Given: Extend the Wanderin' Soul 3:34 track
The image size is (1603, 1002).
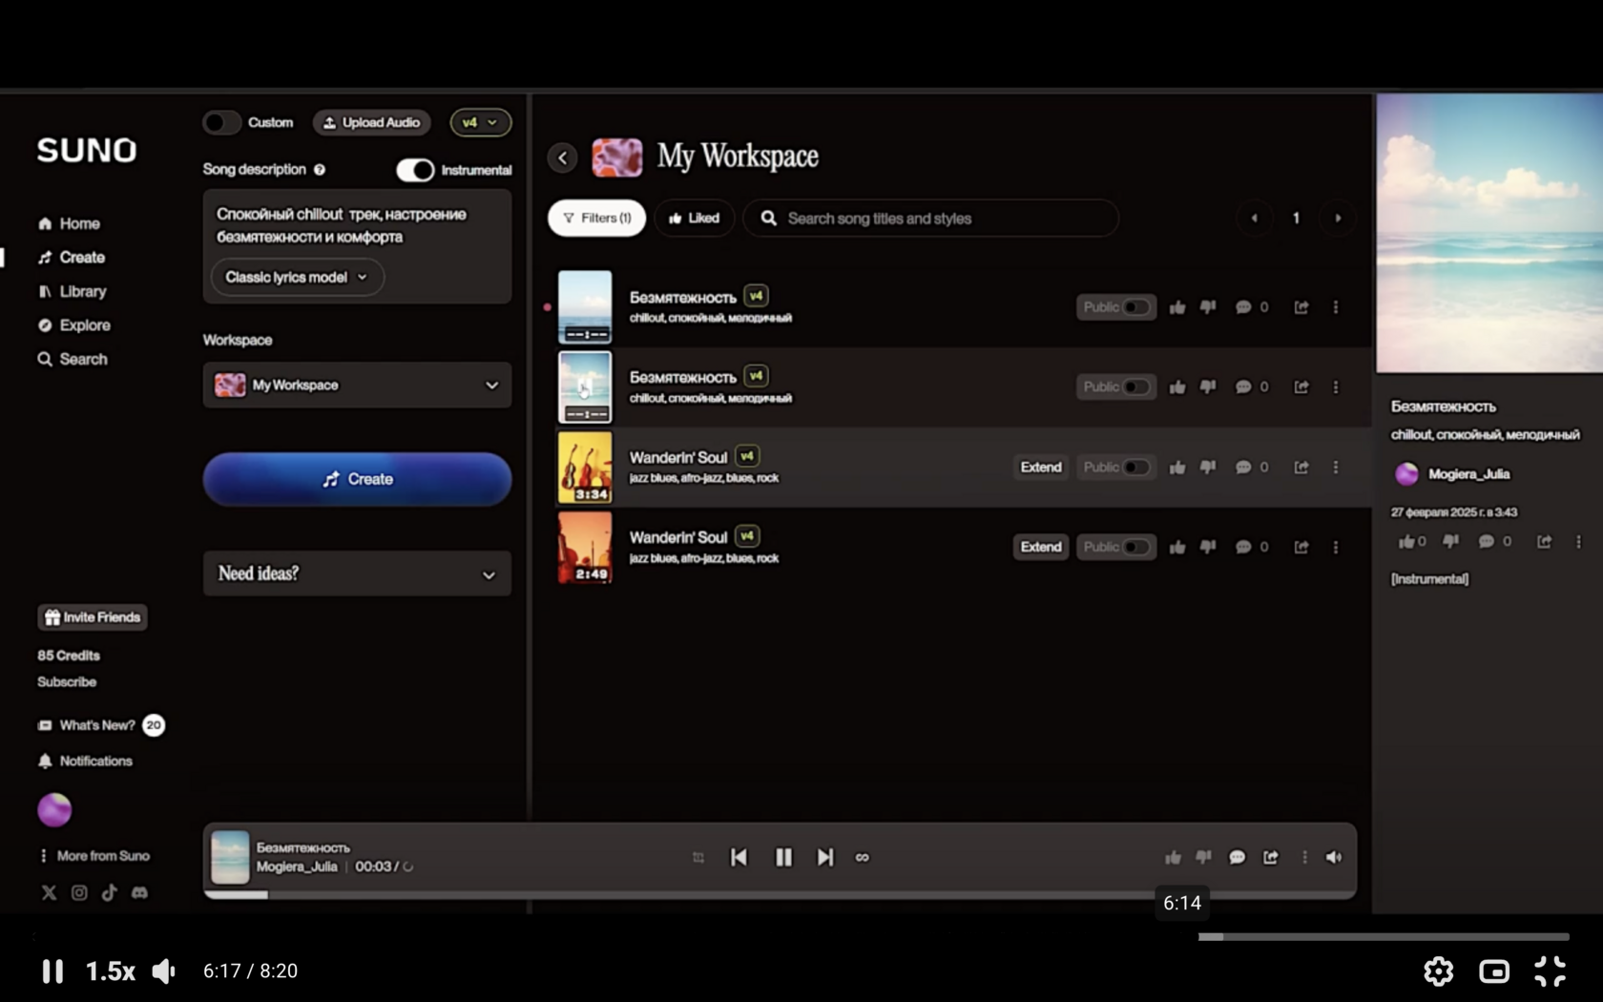Looking at the screenshot, I should pyautogui.click(x=1041, y=468).
